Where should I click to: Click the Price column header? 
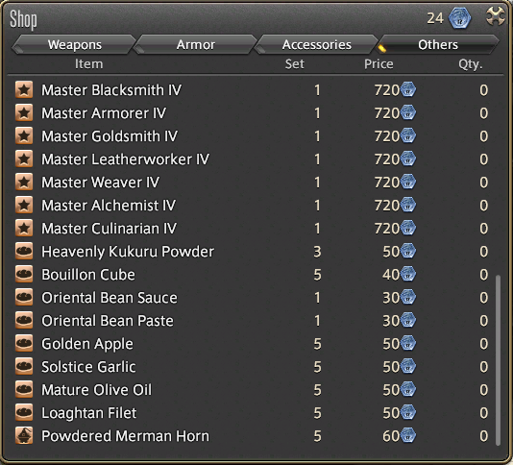(379, 63)
